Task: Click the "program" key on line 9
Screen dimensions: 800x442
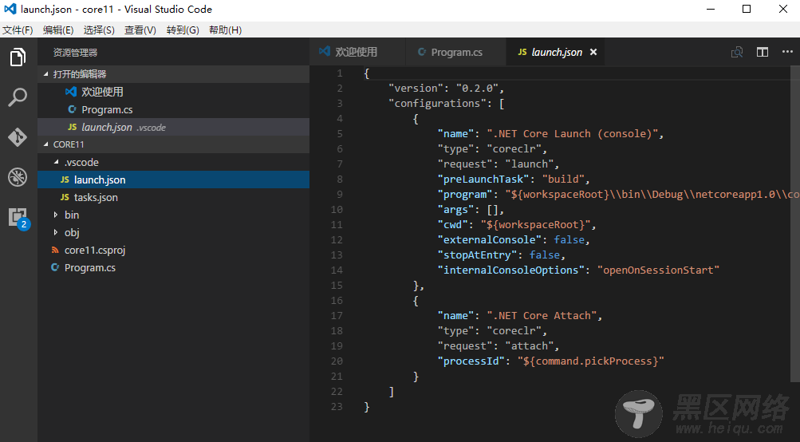Action: [465, 195]
